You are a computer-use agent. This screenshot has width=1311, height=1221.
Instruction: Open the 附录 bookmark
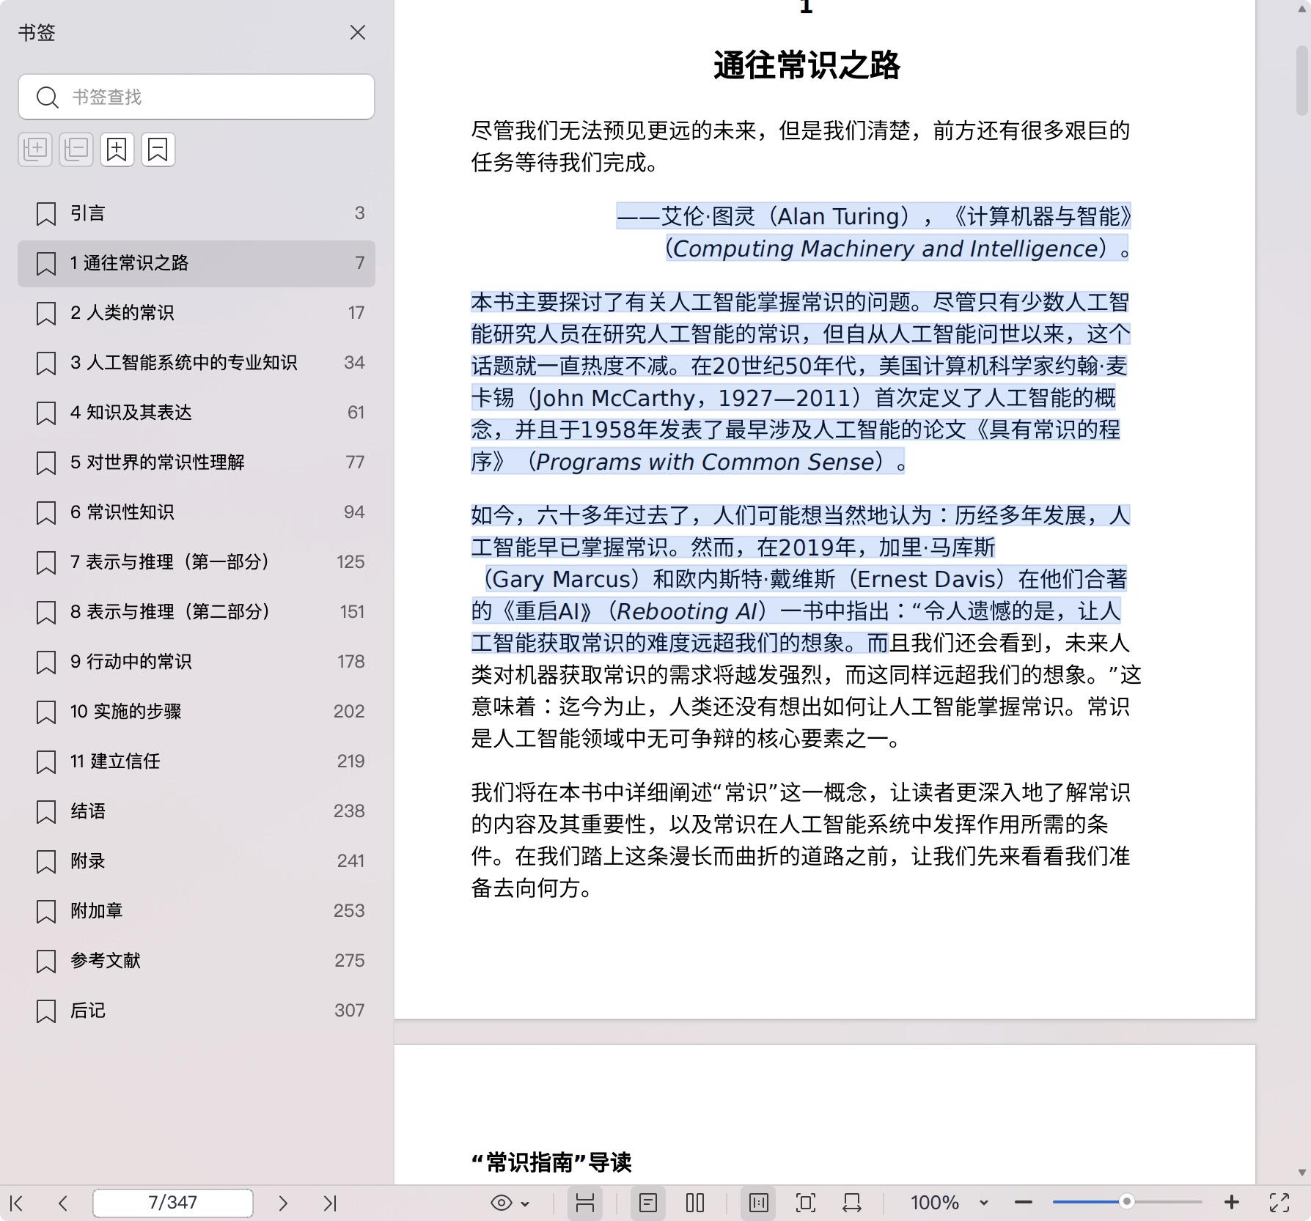(x=197, y=861)
